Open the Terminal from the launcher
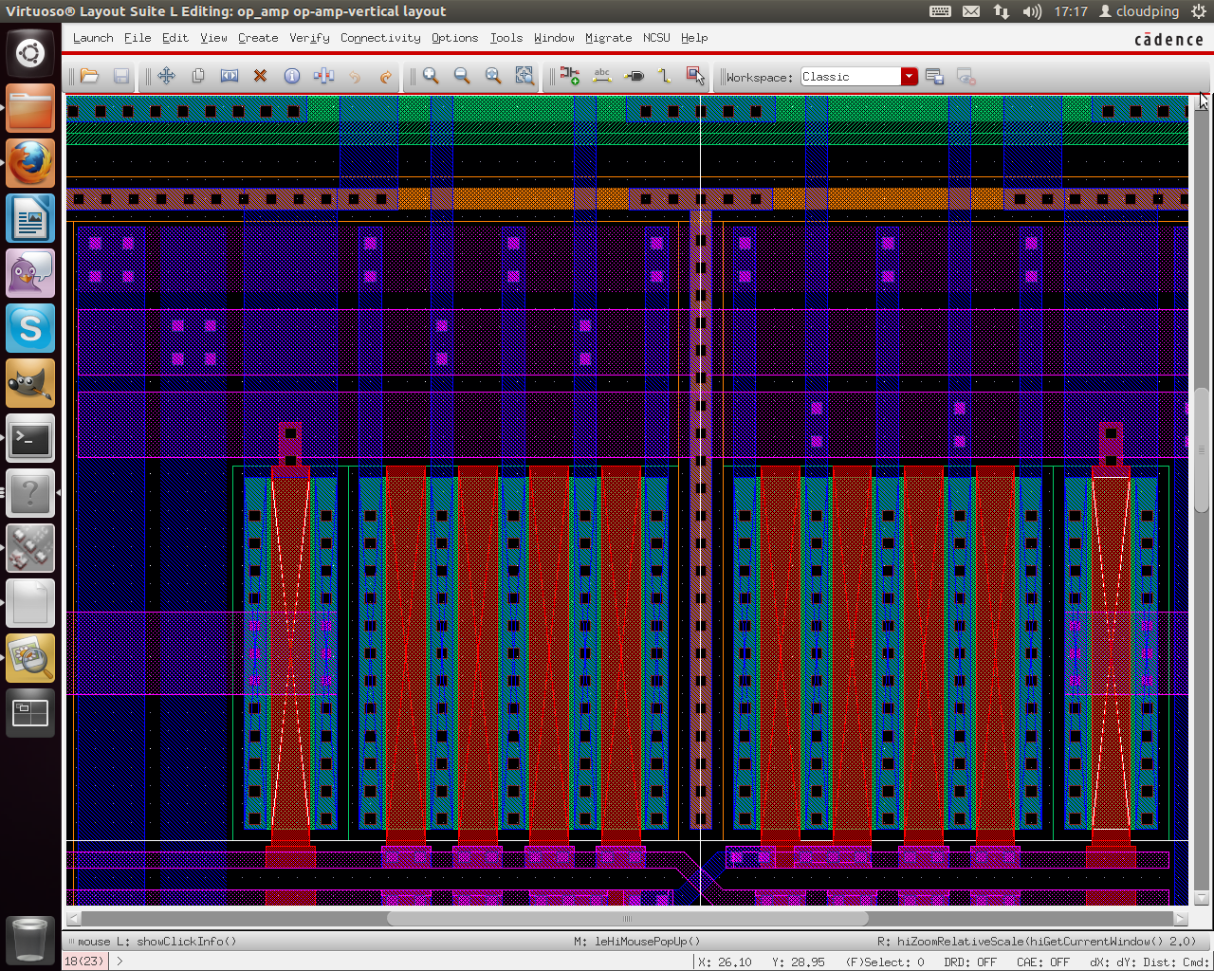Screen dimensions: 1214x971 [x=30, y=439]
